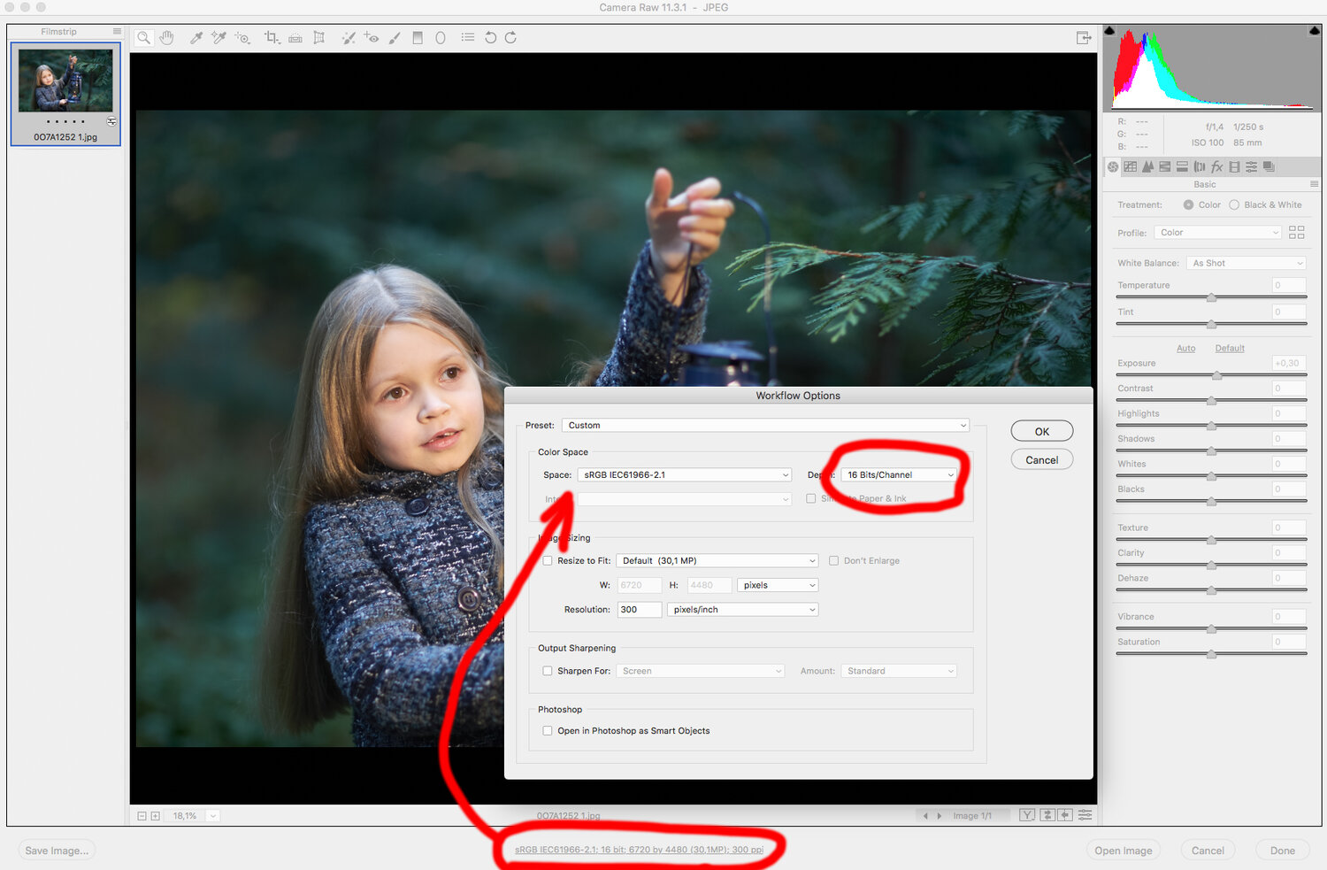Open the workflow options link at bottom

639,850
